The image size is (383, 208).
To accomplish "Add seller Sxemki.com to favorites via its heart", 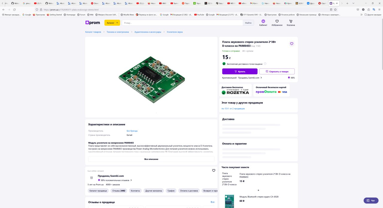I will pyautogui.click(x=214, y=170).
